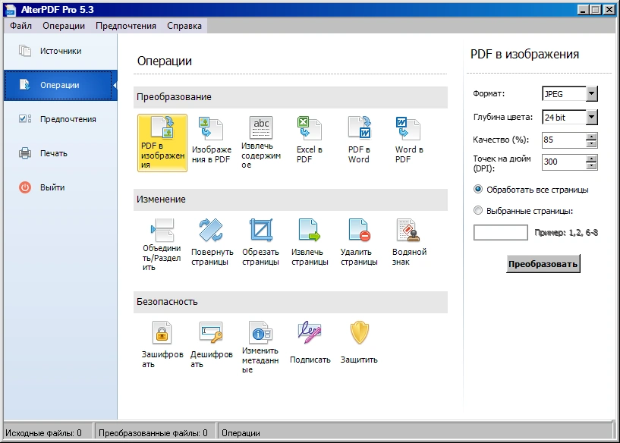Click the Операции status bar text
Image resolution: width=620 pixels, height=443 pixels.
[x=241, y=433]
